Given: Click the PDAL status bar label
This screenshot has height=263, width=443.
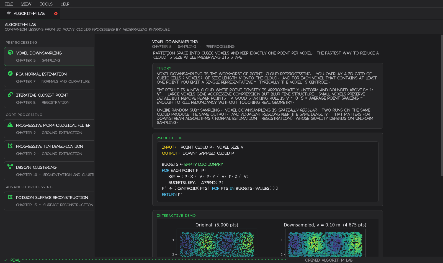Looking at the screenshot, I should 15,260.
